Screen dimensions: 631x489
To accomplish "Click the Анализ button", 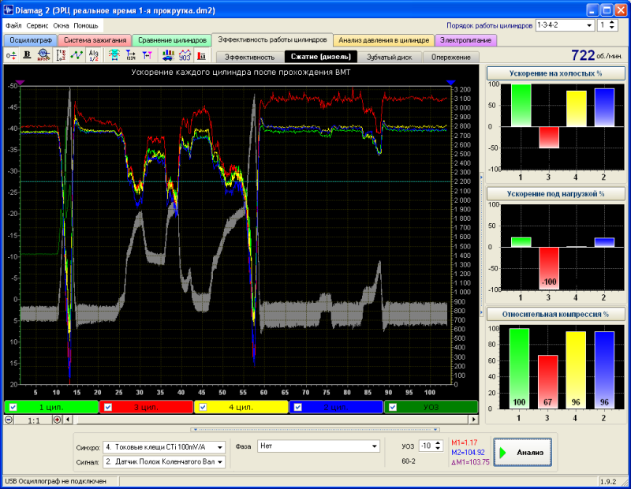I will point(522,453).
